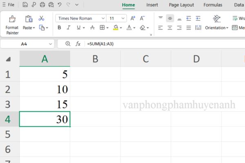This screenshot has height=163, width=245.
Task: Toggle Italic formatting
Action: point(69,28)
